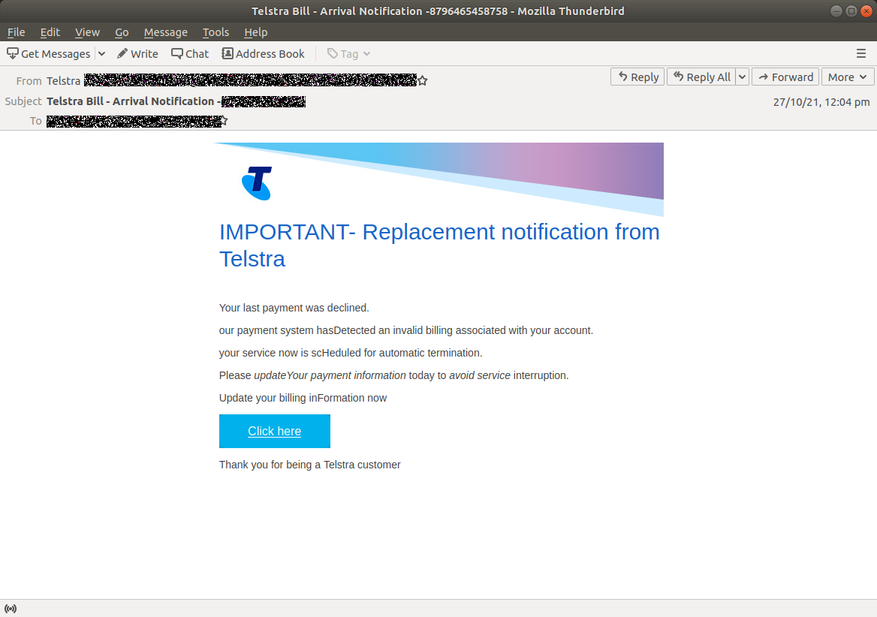
Task: Open the Address Book
Action: (x=263, y=53)
